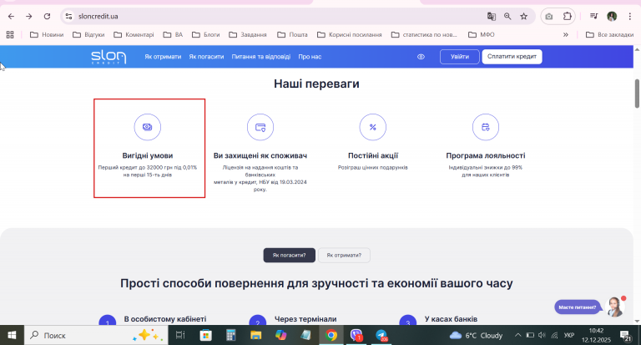The width and height of the screenshot is (641, 345).
Task: Open the Все закладки folder
Action: (609, 35)
